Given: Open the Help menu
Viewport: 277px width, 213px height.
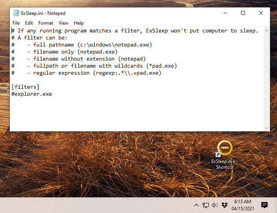Looking at the screenshot, I should point(79,23).
